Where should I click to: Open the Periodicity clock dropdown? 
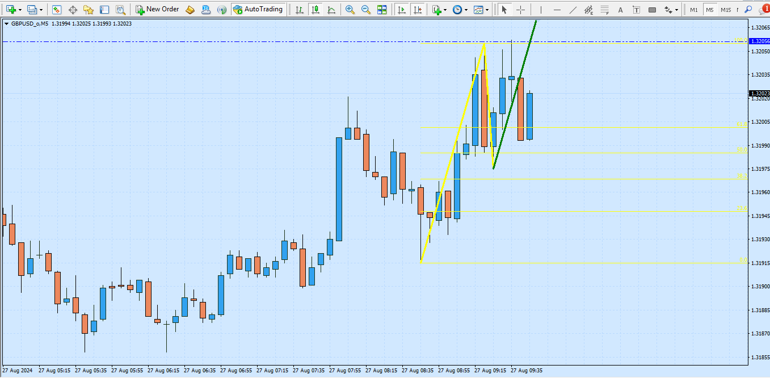(466, 10)
